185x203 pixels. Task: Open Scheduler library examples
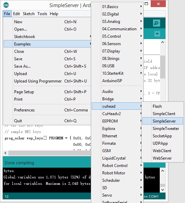point(117,180)
